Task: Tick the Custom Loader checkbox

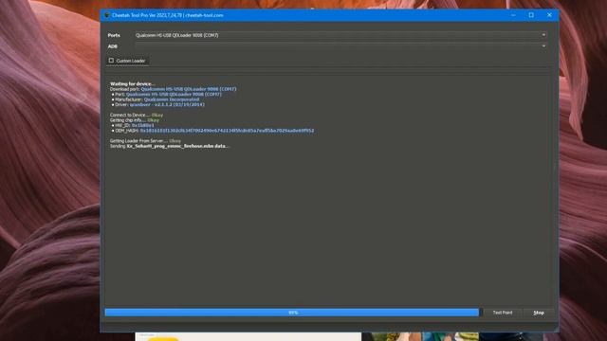Action: pyautogui.click(x=111, y=61)
